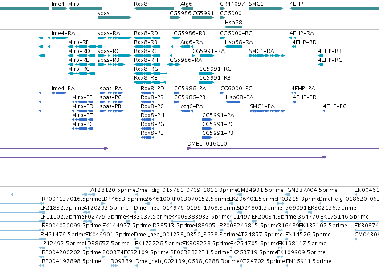Image resolution: width=379 pixels, height=268 pixels.
Task: Select the Rox8-RE transcript label
Action: (x=146, y=78)
